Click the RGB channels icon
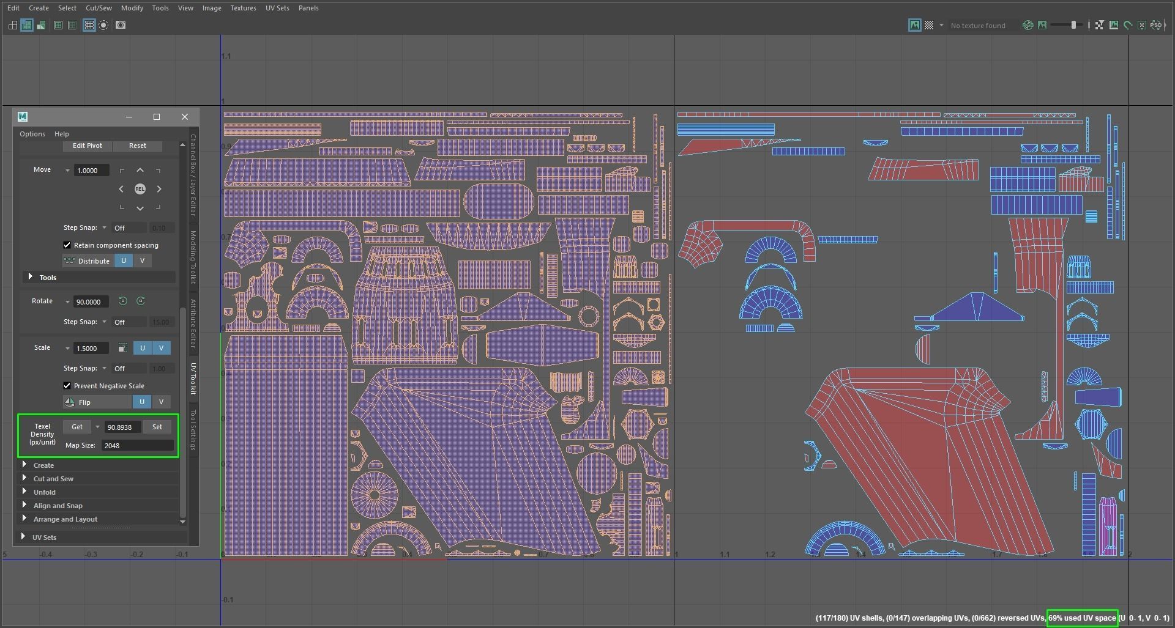This screenshot has width=1175, height=628. click(1028, 25)
